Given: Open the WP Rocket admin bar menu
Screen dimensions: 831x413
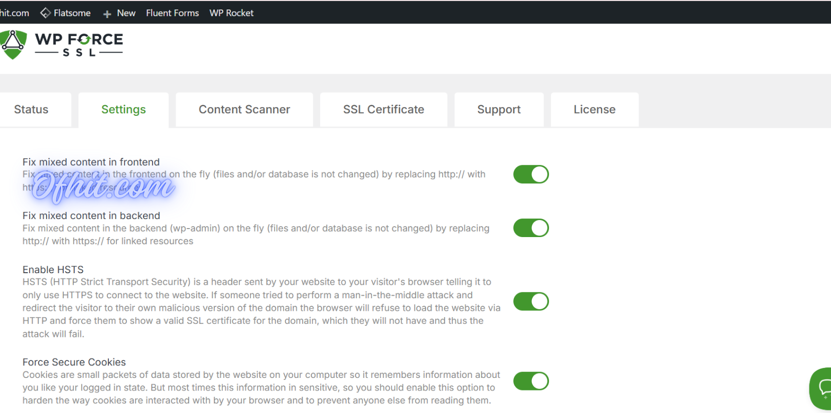Looking at the screenshot, I should tap(231, 13).
